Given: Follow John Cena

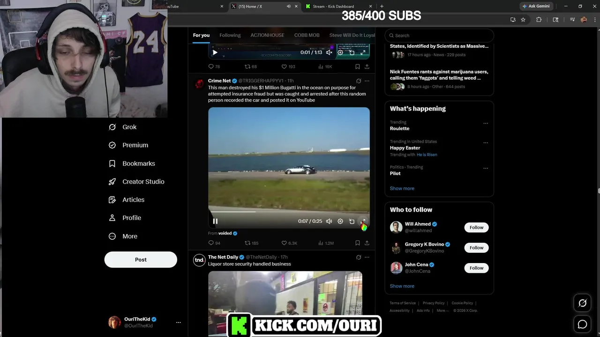Looking at the screenshot, I should pyautogui.click(x=476, y=268).
